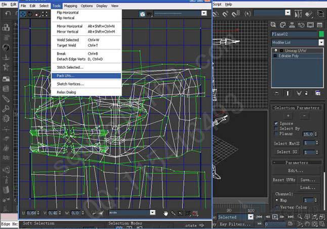Toggle the Unwrap UVW lightbulb visibility
The width and height of the screenshot is (327, 229).
click(276, 51)
